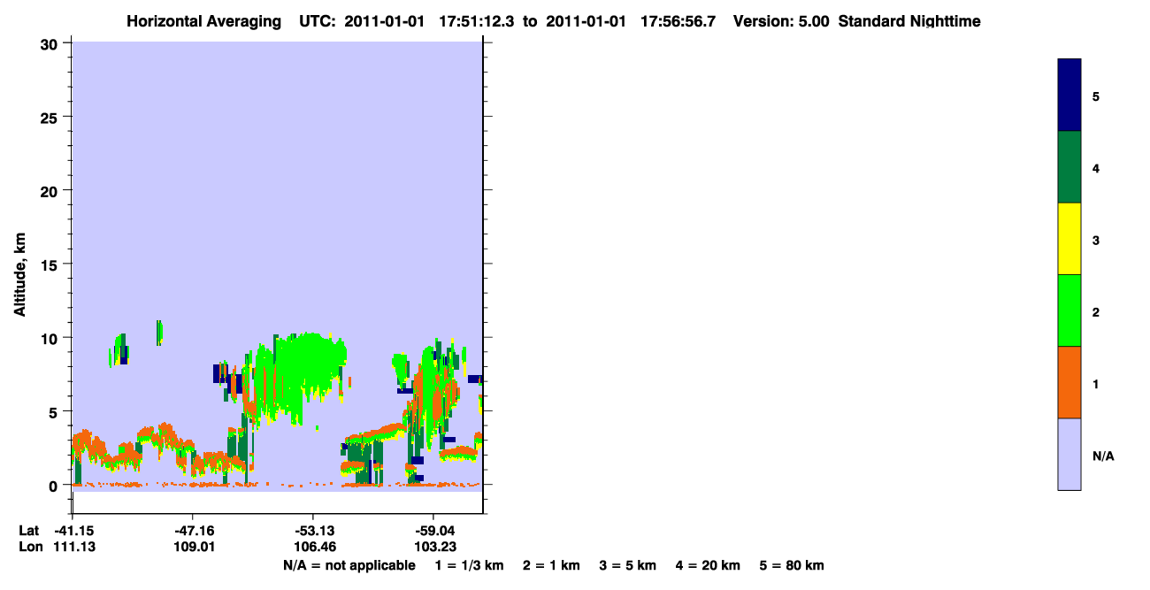Click the 15 km altitude tick label
Viewport: 1150px width, 590px height.
[50, 264]
